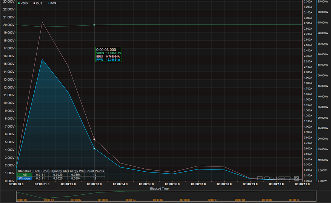Select the green All statistics row

(x=25, y=175)
